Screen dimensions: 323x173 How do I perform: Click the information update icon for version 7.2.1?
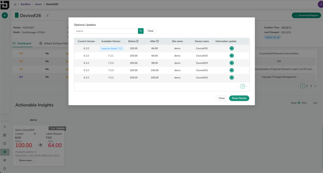point(232,56)
